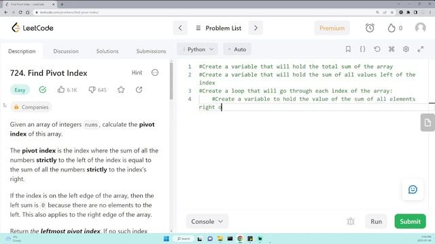Show editor keyboard shortcuts icon
The width and height of the screenshot is (435, 244).
(x=391, y=49)
